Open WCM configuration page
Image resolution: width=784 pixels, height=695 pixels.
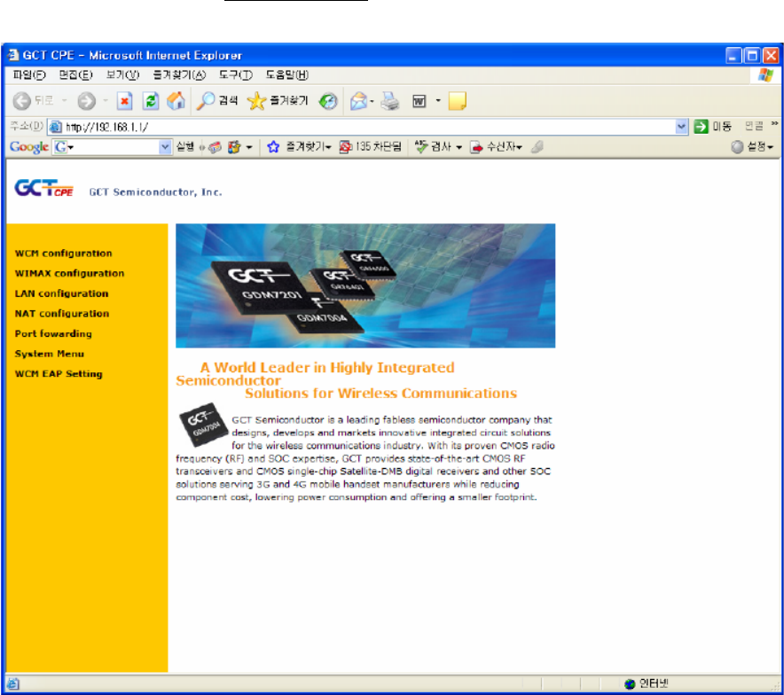click(x=64, y=254)
